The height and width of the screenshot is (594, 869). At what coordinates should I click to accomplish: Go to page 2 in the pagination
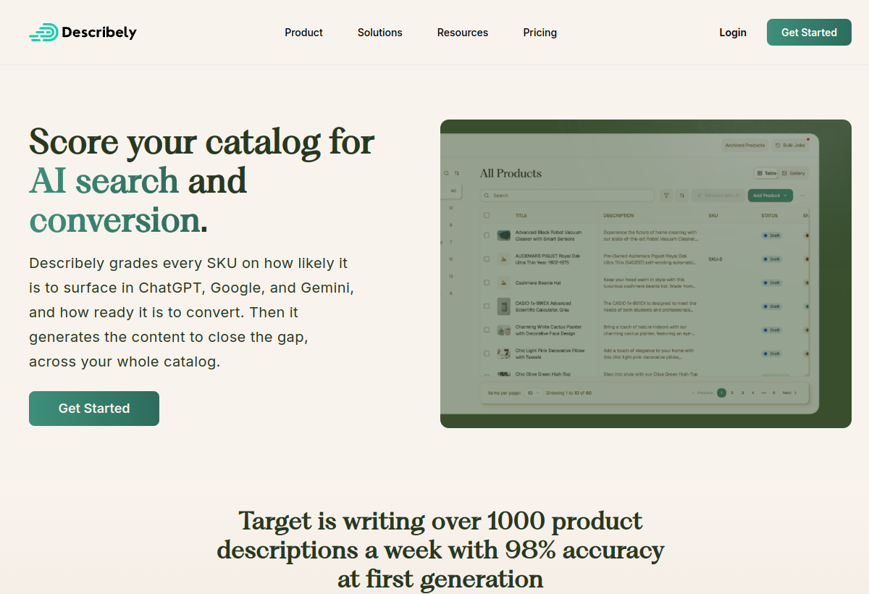pyautogui.click(x=732, y=393)
